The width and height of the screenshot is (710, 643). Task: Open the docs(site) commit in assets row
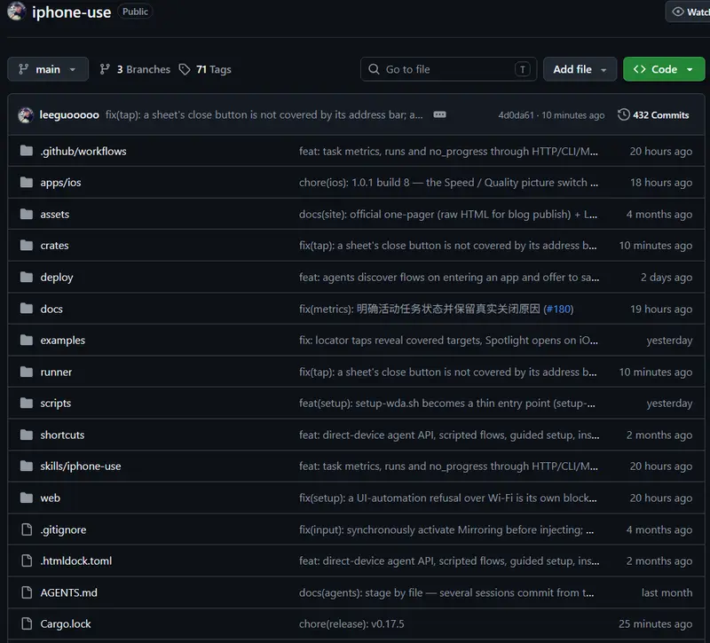click(x=448, y=214)
